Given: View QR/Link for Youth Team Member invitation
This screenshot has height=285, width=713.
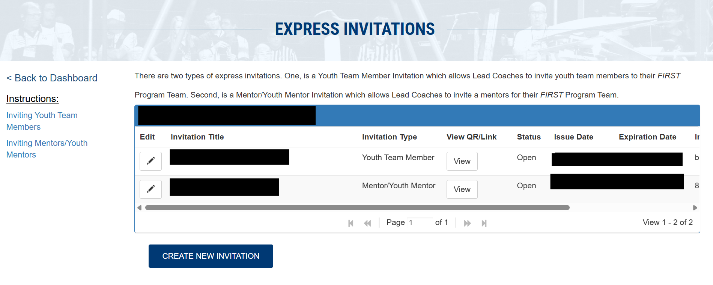Looking at the screenshot, I should (x=462, y=161).
